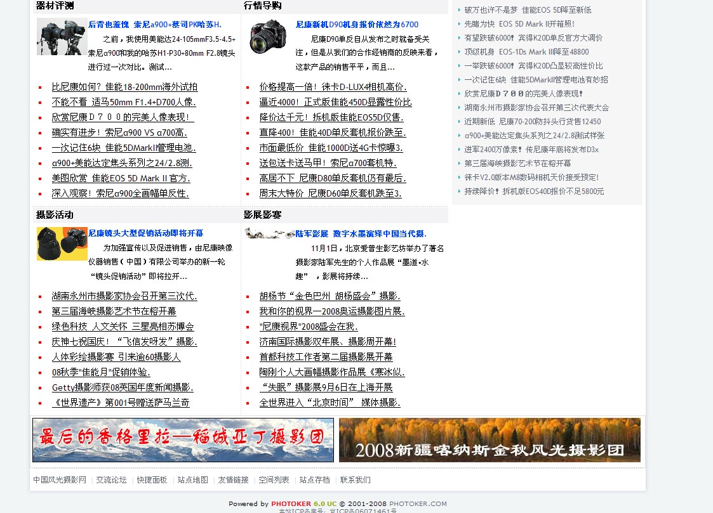This screenshot has width=713, height=513.
Task: Open 快捷面板 in footer navigation
Action: [x=152, y=480]
